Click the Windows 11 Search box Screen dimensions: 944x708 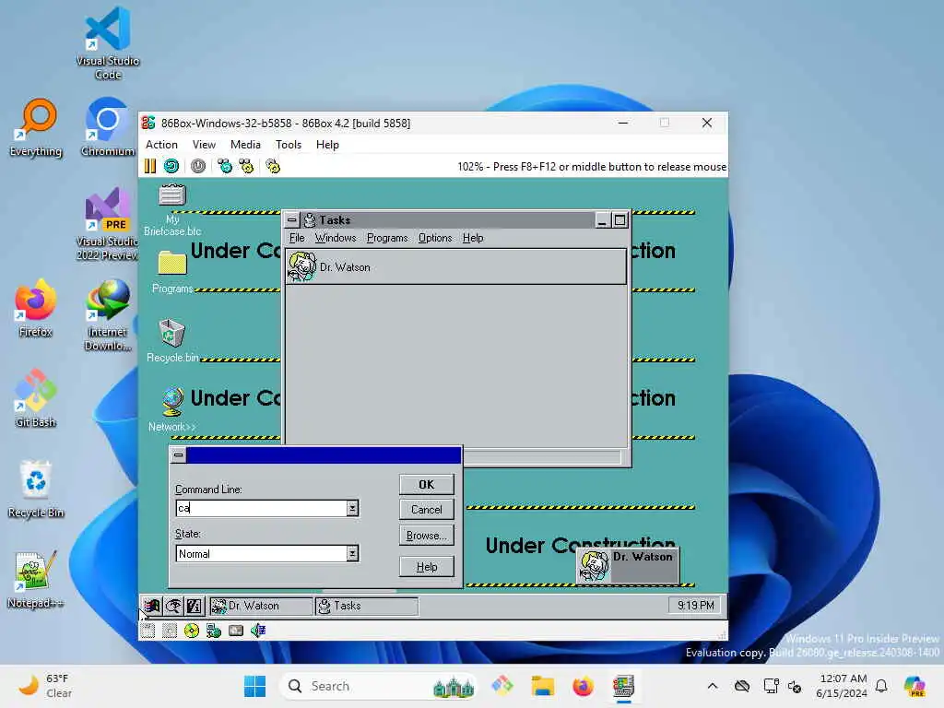click(x=379, y=686)
